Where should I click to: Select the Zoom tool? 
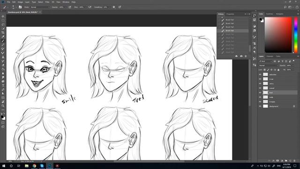[x=3, y=106]
